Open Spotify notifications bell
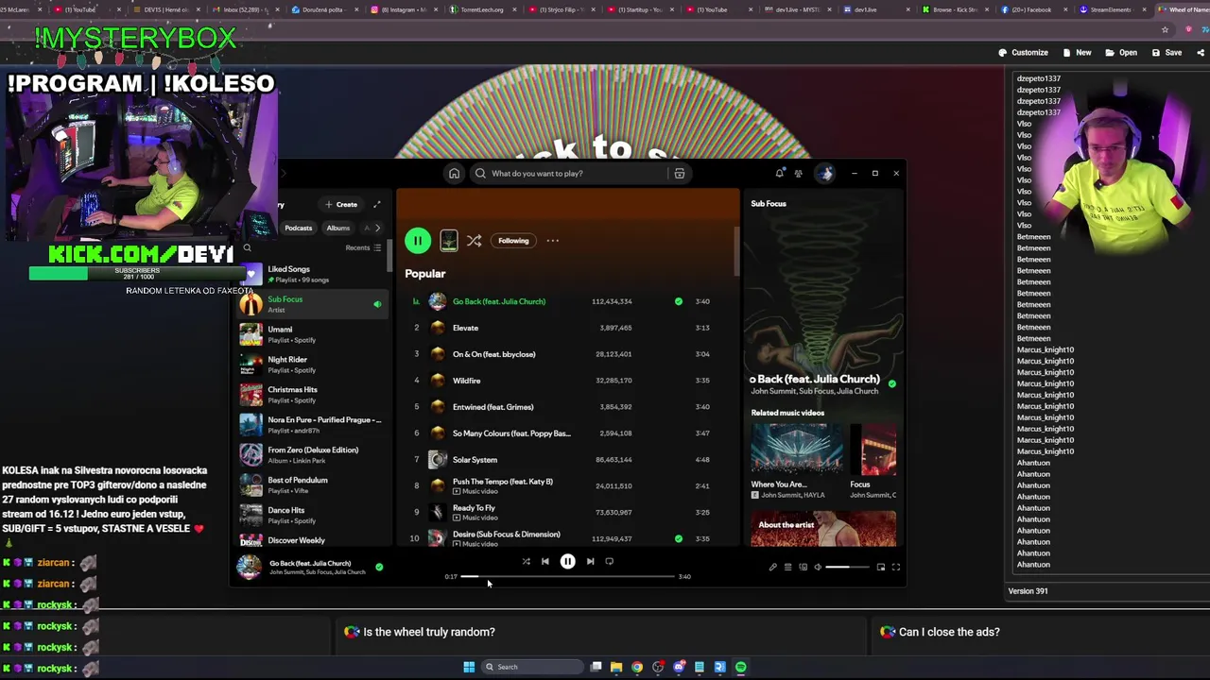 (779, 174)
